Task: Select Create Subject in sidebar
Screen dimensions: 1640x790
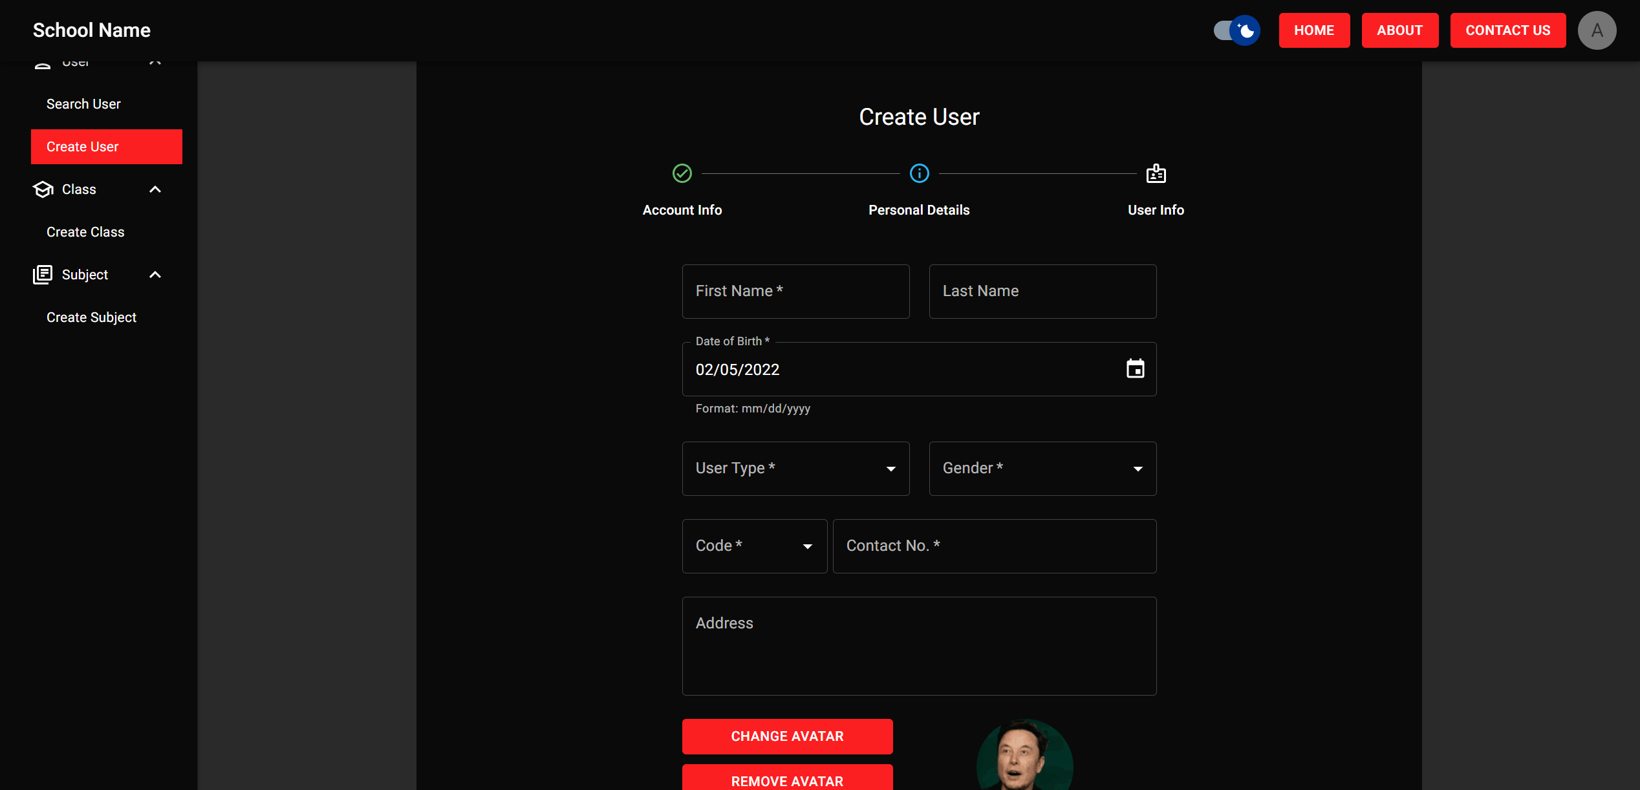Action: 91,317
